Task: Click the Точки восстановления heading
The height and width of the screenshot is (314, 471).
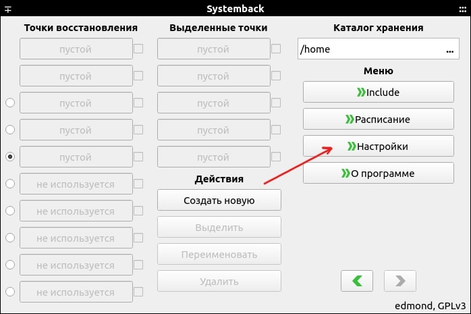Action: [81, 28]
